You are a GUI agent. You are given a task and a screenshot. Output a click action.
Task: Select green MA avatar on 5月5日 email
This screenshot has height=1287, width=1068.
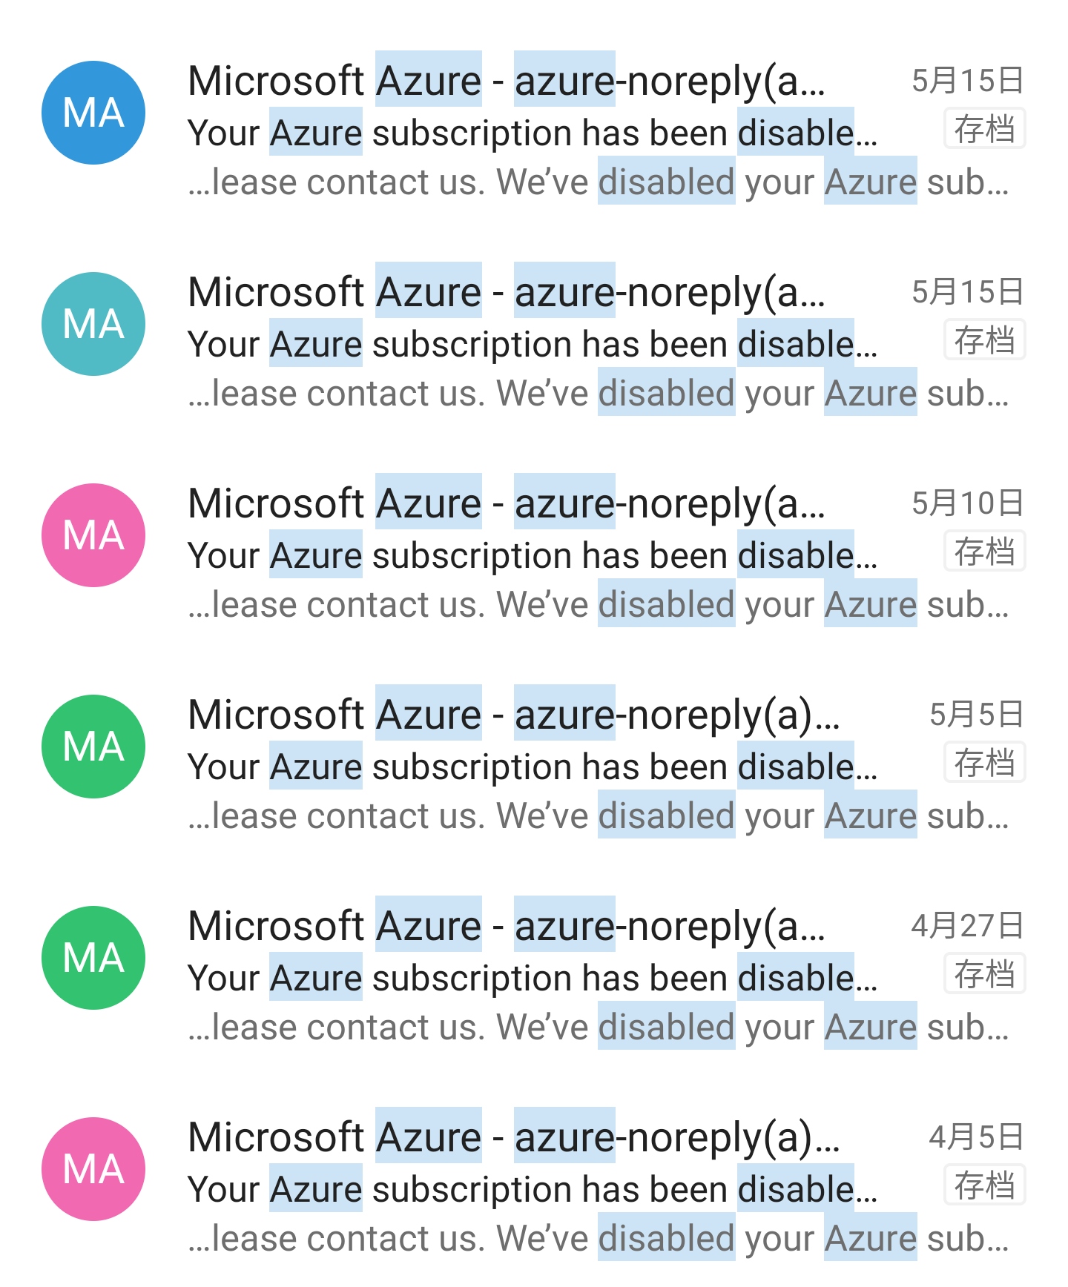pos(93,747)
